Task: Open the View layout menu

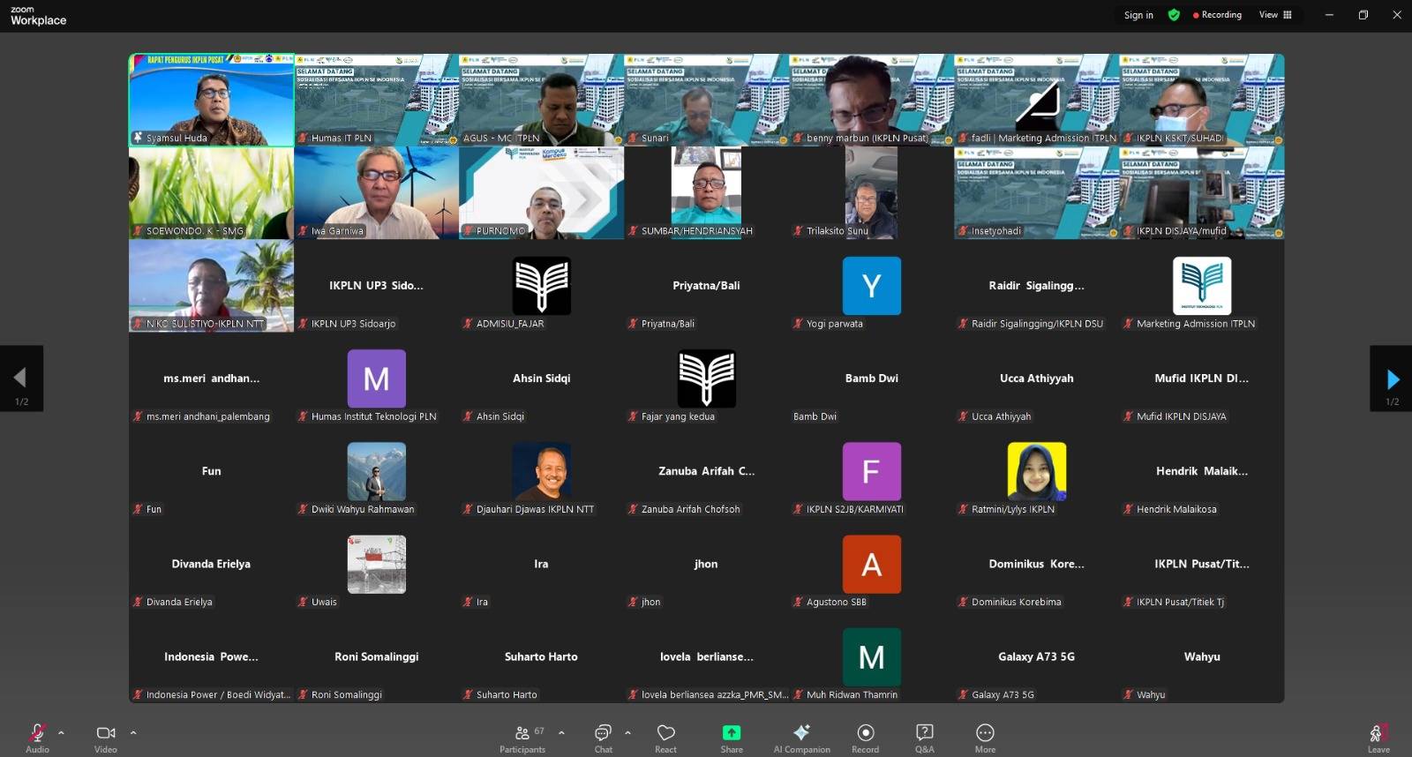Action: (1274, 15)
